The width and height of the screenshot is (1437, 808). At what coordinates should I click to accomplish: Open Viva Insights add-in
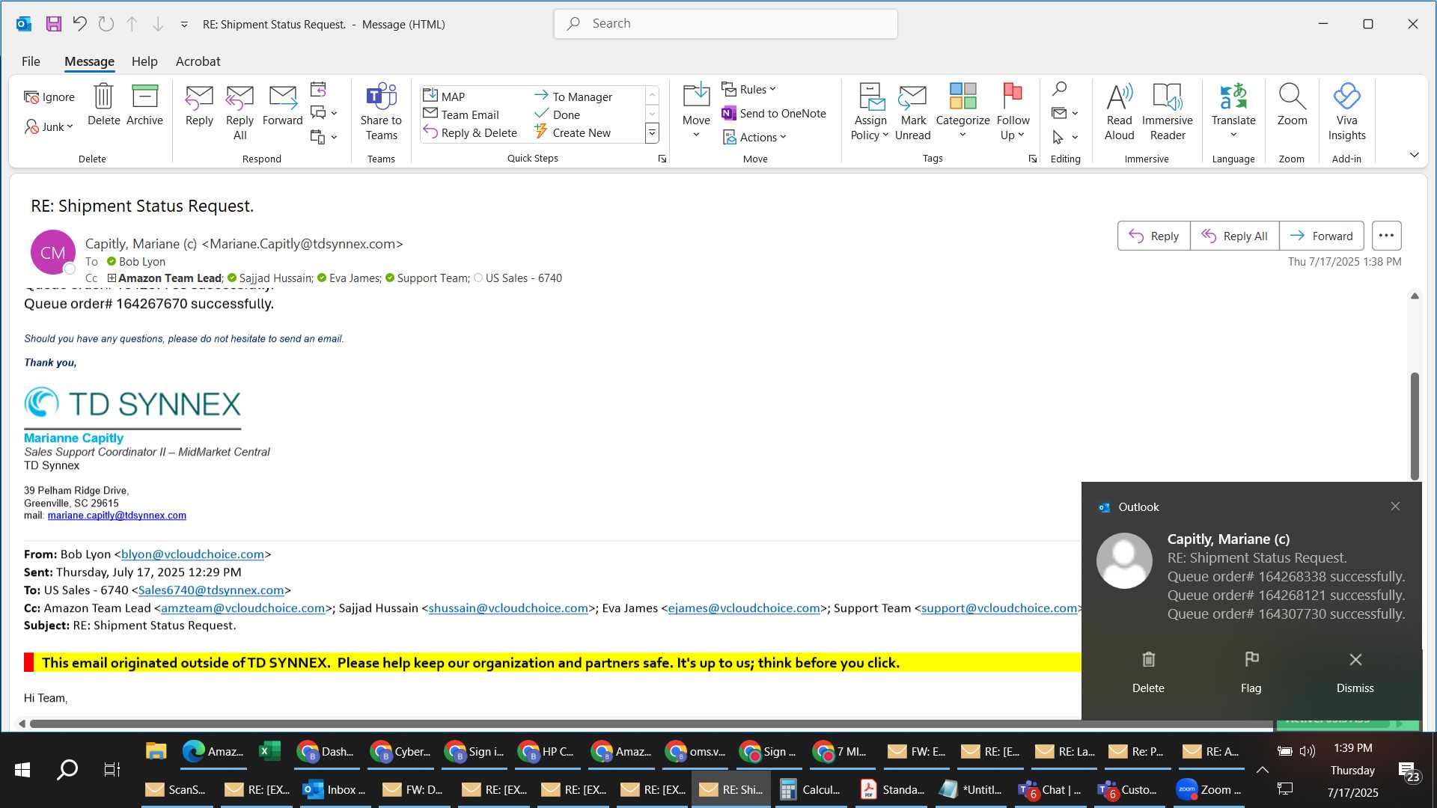pyautogui.click(x=1346, y=112)
